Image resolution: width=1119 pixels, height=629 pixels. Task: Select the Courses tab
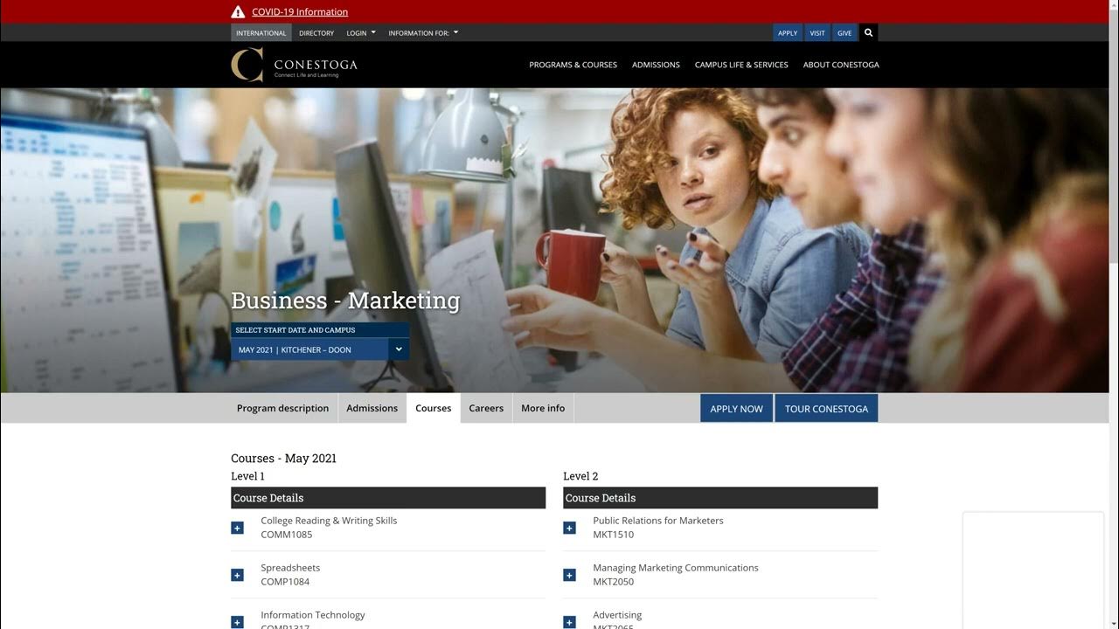click(434, 408)
